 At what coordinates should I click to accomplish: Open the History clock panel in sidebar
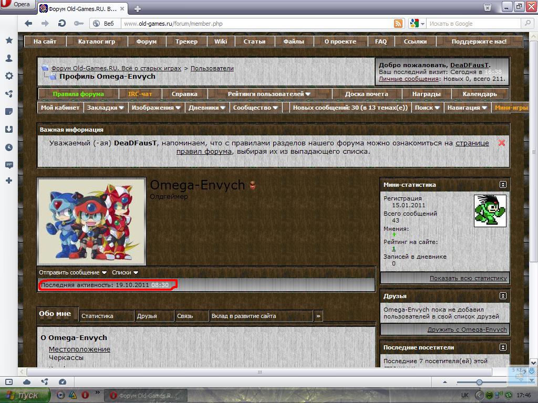9,147
